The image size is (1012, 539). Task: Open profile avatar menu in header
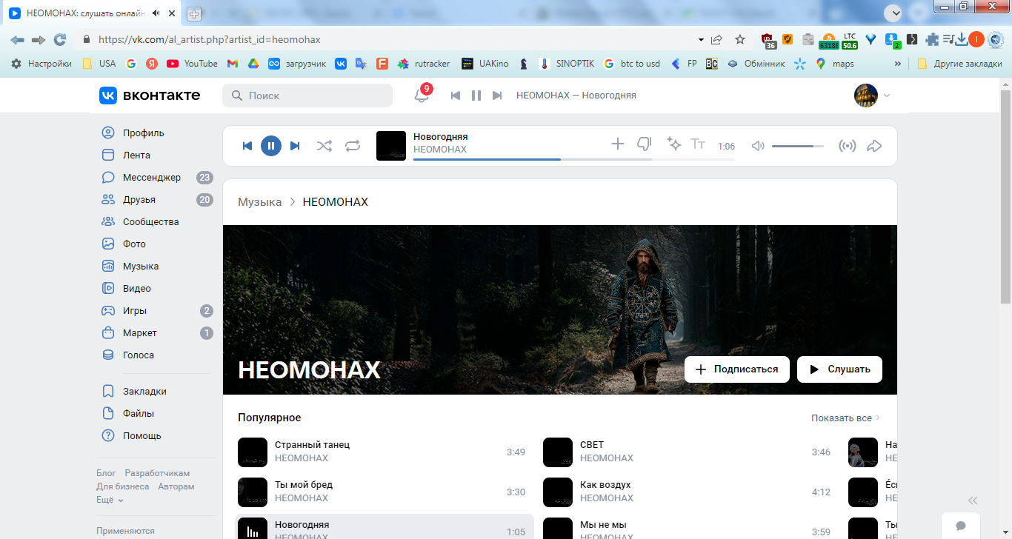(x=872, y=96)
